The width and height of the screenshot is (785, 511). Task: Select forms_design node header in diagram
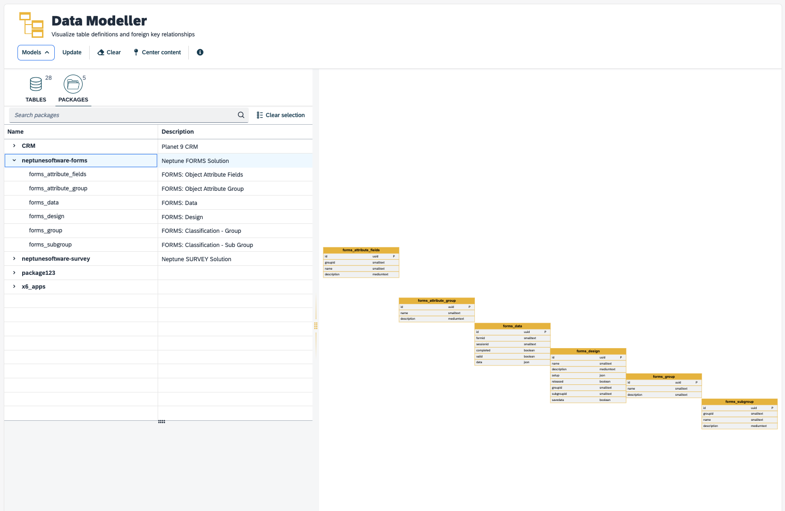588,351
